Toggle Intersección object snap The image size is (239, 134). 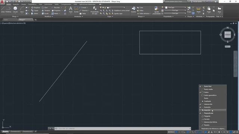click(212, 104)
